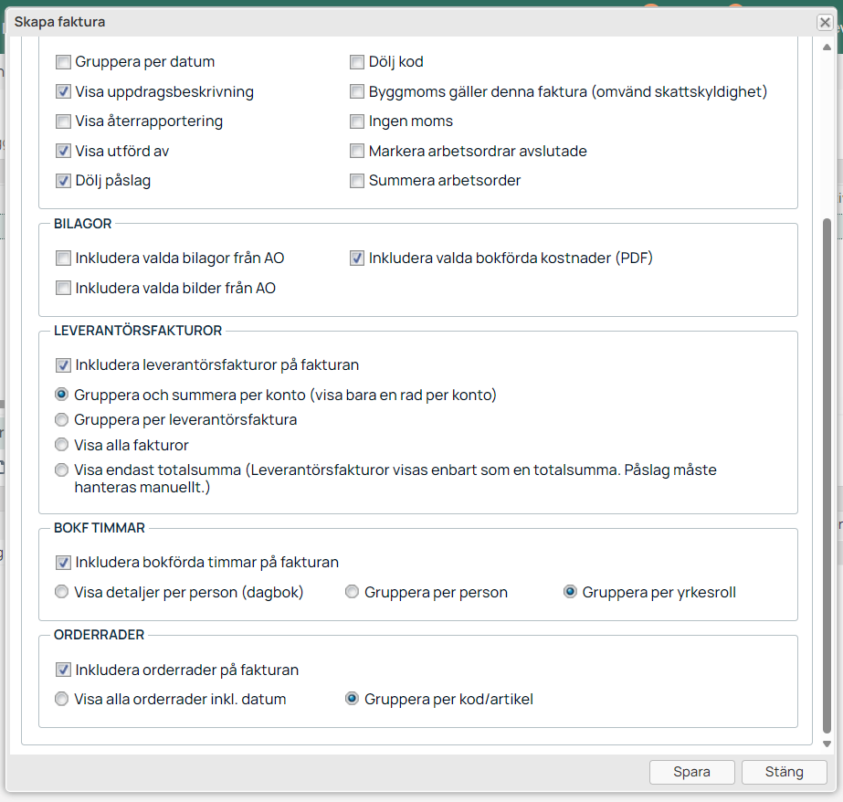
Task: Click the Spara button
Action: tap(692, 772)
